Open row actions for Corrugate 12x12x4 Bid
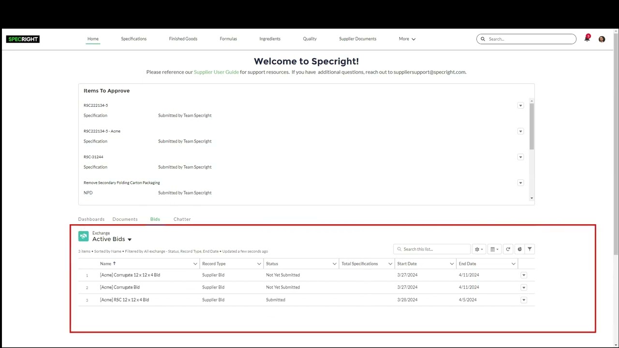The width and height of the screenshot is (619, 348). click(x=523, y=275)
